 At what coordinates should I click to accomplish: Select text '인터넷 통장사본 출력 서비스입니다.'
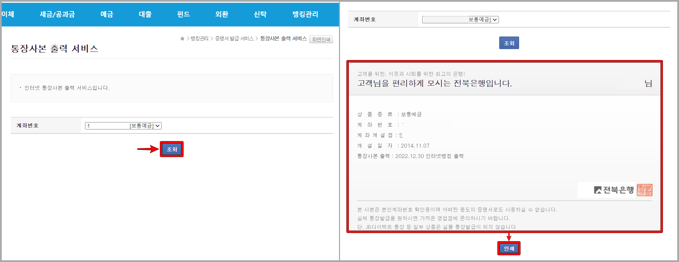point(67,88)
